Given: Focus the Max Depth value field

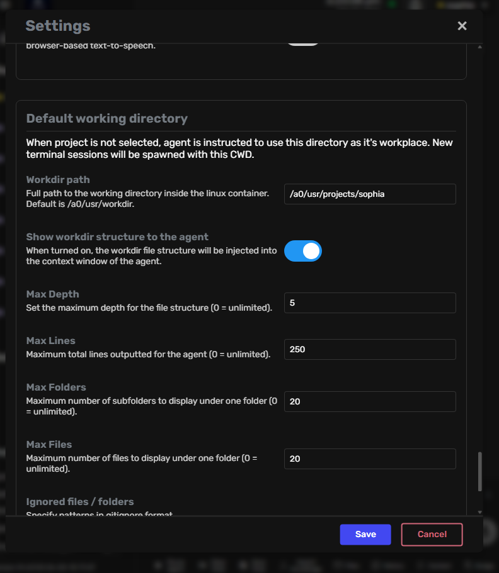Looking at the screenshot, I should tap(370, 303).
